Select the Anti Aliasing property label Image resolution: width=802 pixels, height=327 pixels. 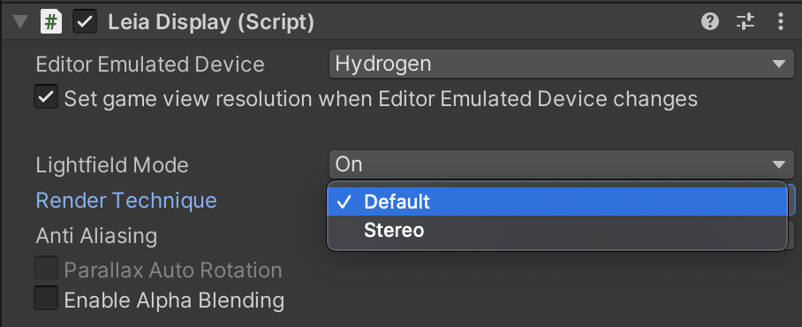click(96, 236)
